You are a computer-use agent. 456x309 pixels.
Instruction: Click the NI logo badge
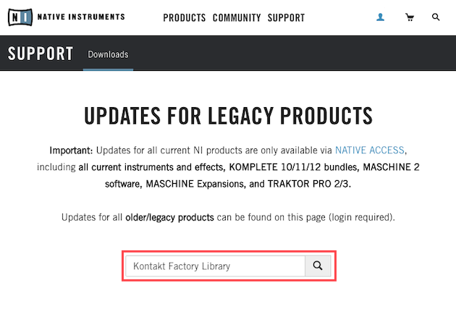click(20, 17)
